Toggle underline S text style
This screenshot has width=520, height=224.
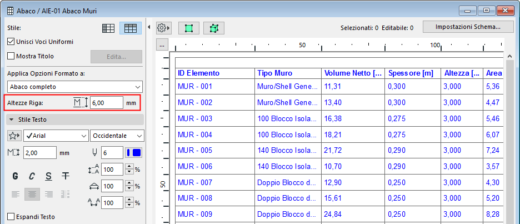pyautogui.click(x=49, y=176)
